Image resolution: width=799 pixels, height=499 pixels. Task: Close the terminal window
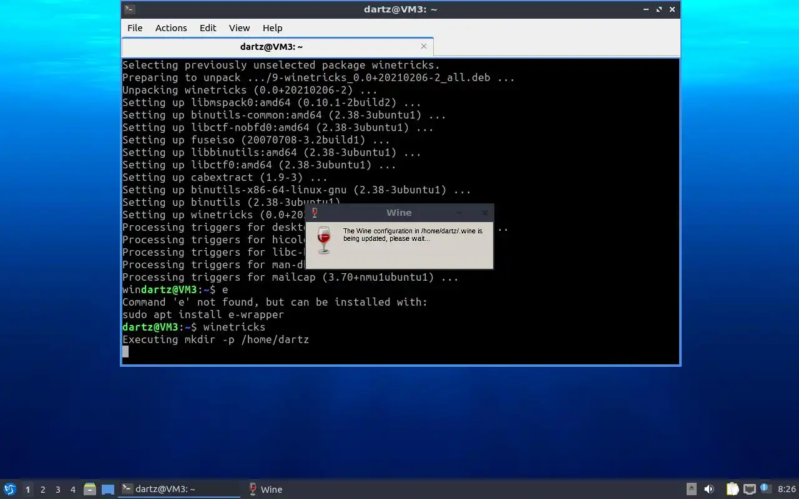pyautogui.click(x=672, y=9)
